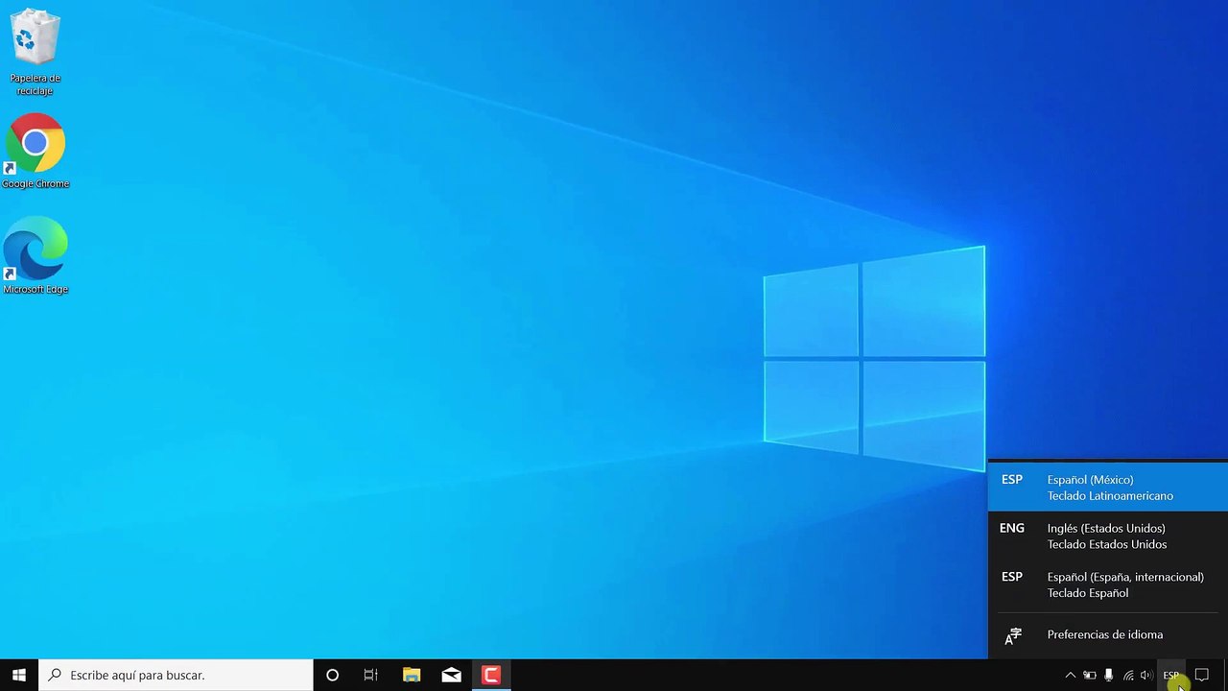The height and width of the screenshot is (691, 1228).
Task: Select Español (España, internacional) keyboard
Action: [1108, 584]
